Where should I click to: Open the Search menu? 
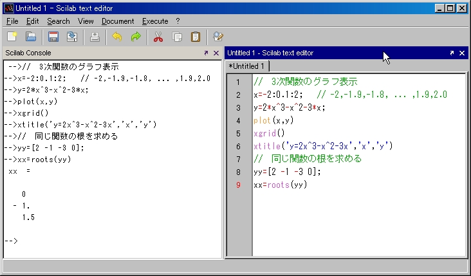(x=59, y=21)
